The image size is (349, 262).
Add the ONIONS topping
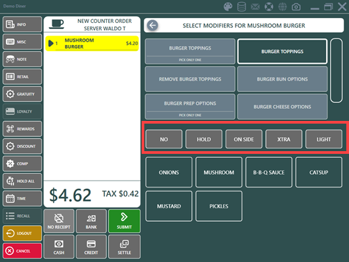tap(169, 172)
